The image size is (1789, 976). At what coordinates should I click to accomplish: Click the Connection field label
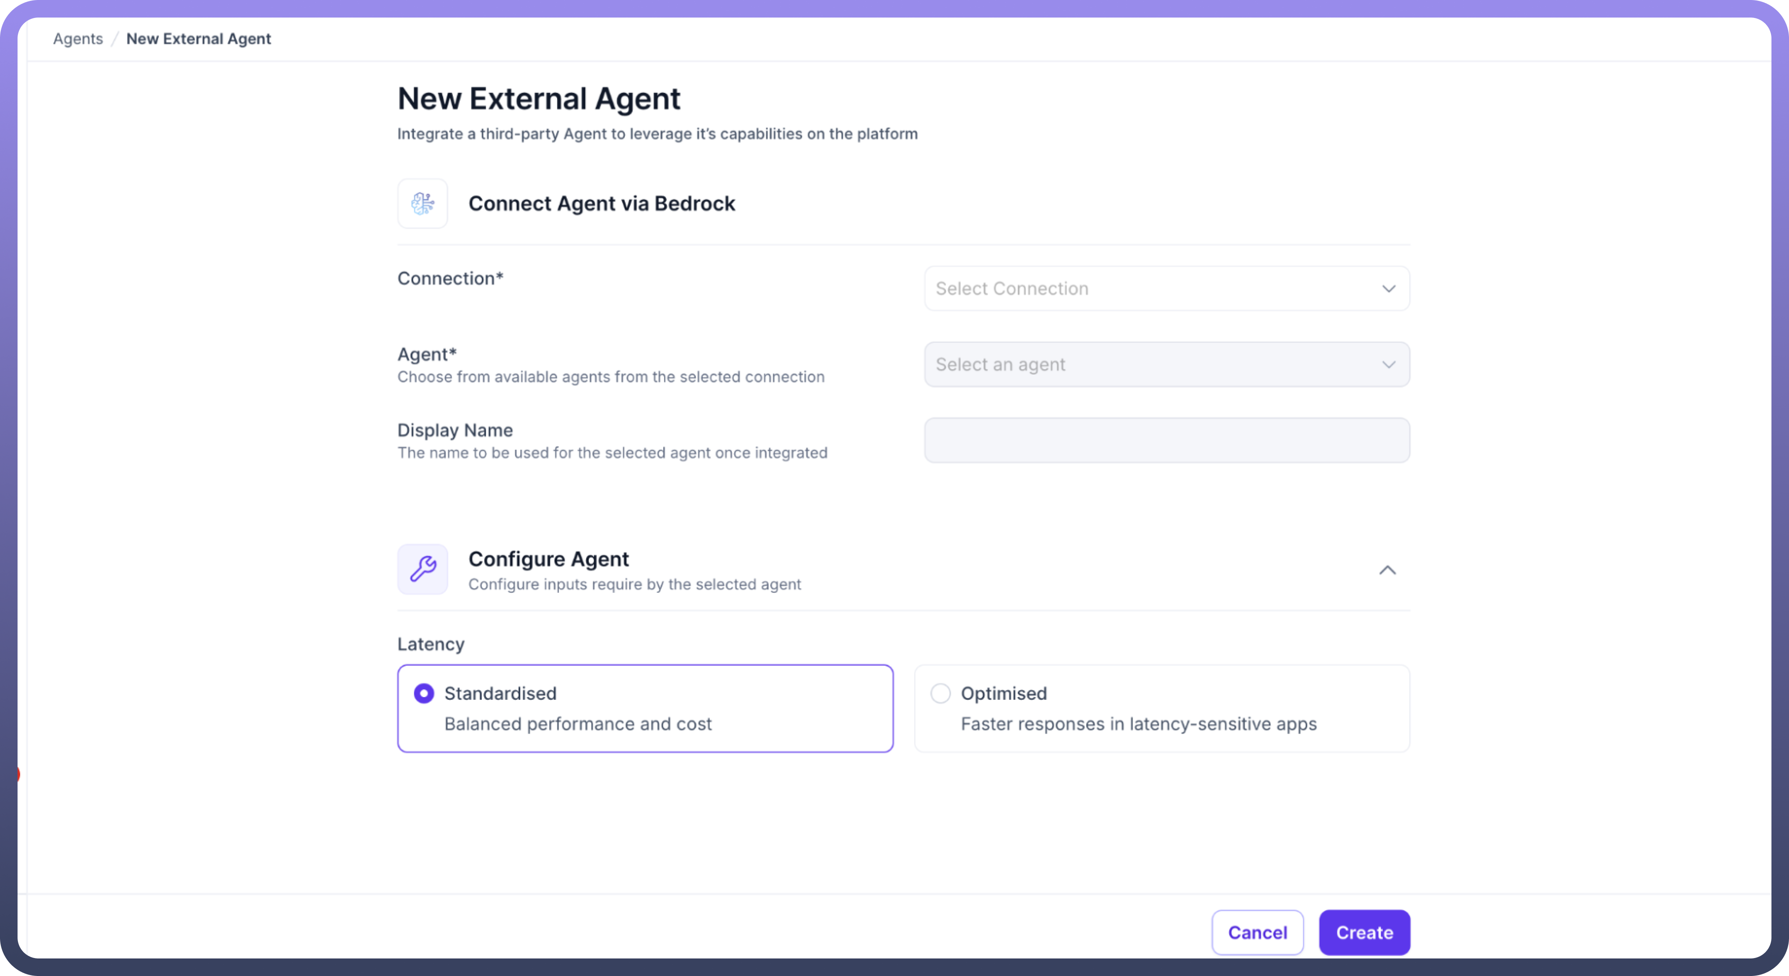tap(450, 278)
